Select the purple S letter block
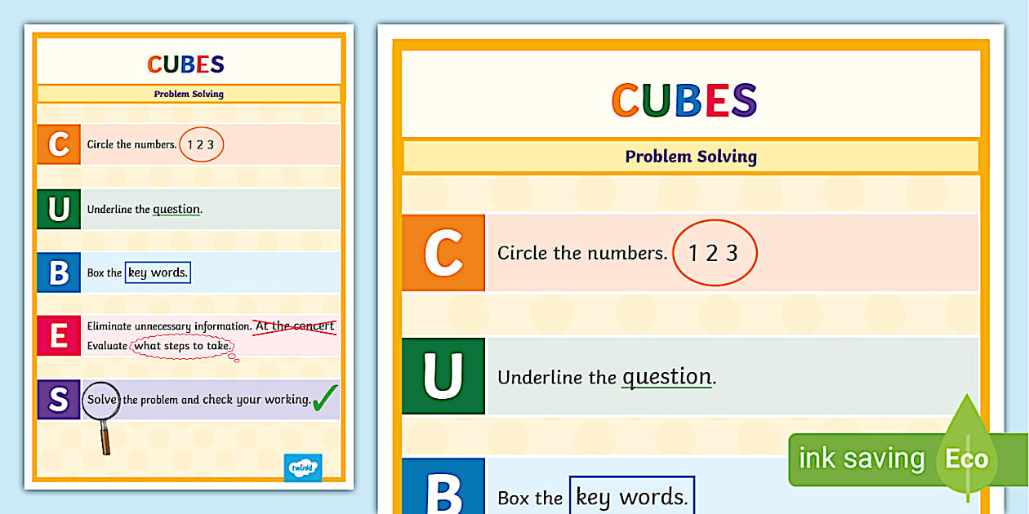1029x514 pixels. pyautogui.click(x=58, y=400)
